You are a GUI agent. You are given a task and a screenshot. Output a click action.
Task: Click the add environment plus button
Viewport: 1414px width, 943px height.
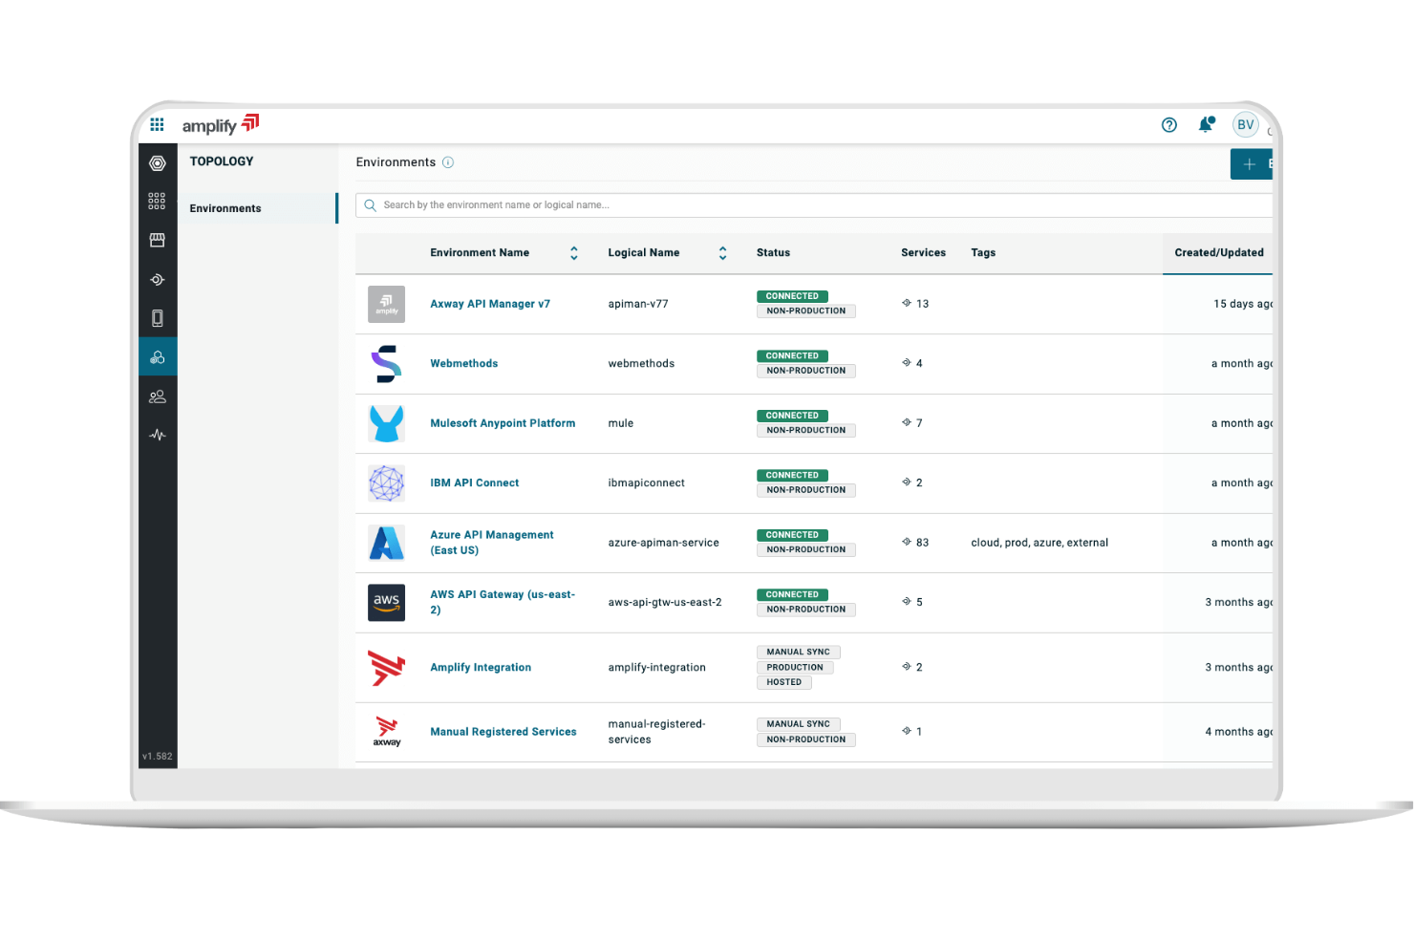(x=1251, y=164)
